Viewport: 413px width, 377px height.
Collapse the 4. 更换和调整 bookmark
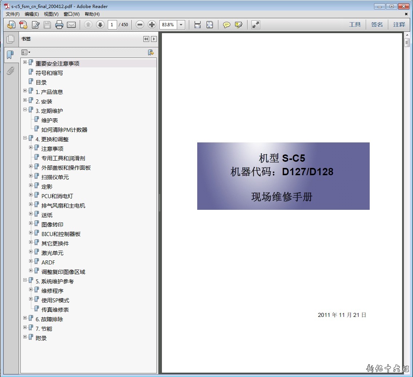[25, 138]
